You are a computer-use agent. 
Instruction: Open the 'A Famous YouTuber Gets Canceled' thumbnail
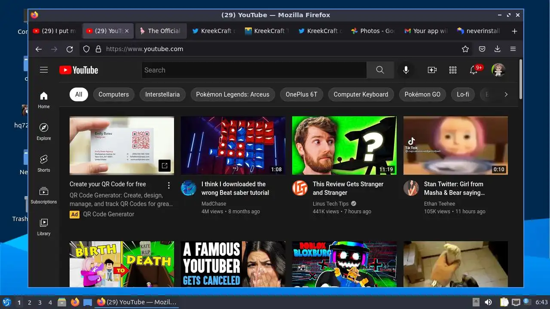[x=233, y=264]
